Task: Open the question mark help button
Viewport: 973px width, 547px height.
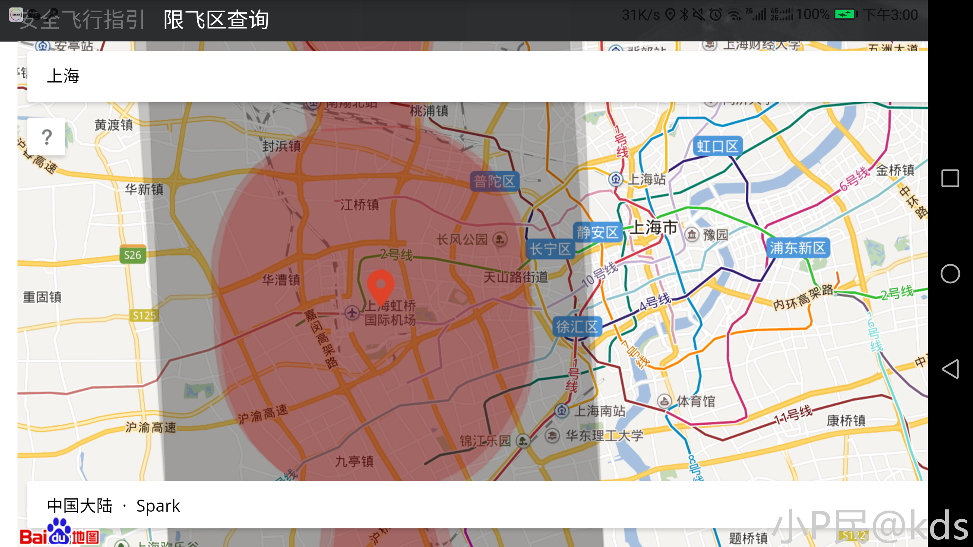Action: pos(46,137)
